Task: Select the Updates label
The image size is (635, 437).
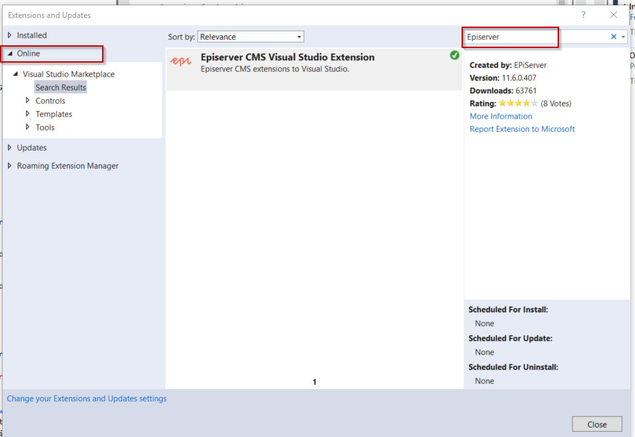Action: (31, 148)
